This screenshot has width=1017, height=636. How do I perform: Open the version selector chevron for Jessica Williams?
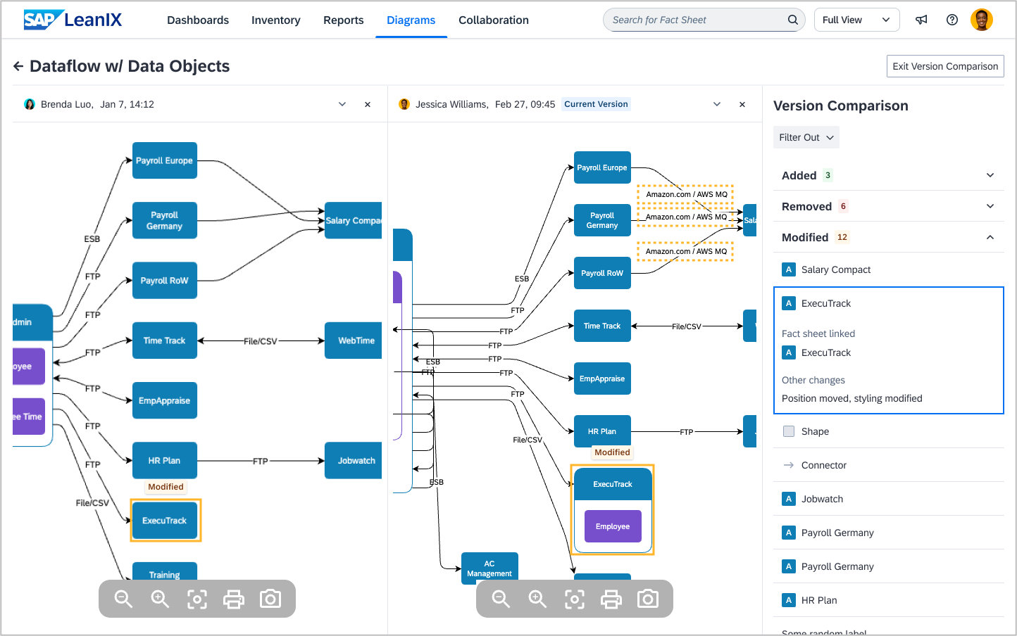[717, 104]
